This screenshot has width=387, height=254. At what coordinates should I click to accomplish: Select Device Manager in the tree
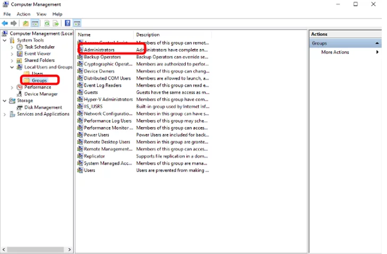tap(41, 94)
